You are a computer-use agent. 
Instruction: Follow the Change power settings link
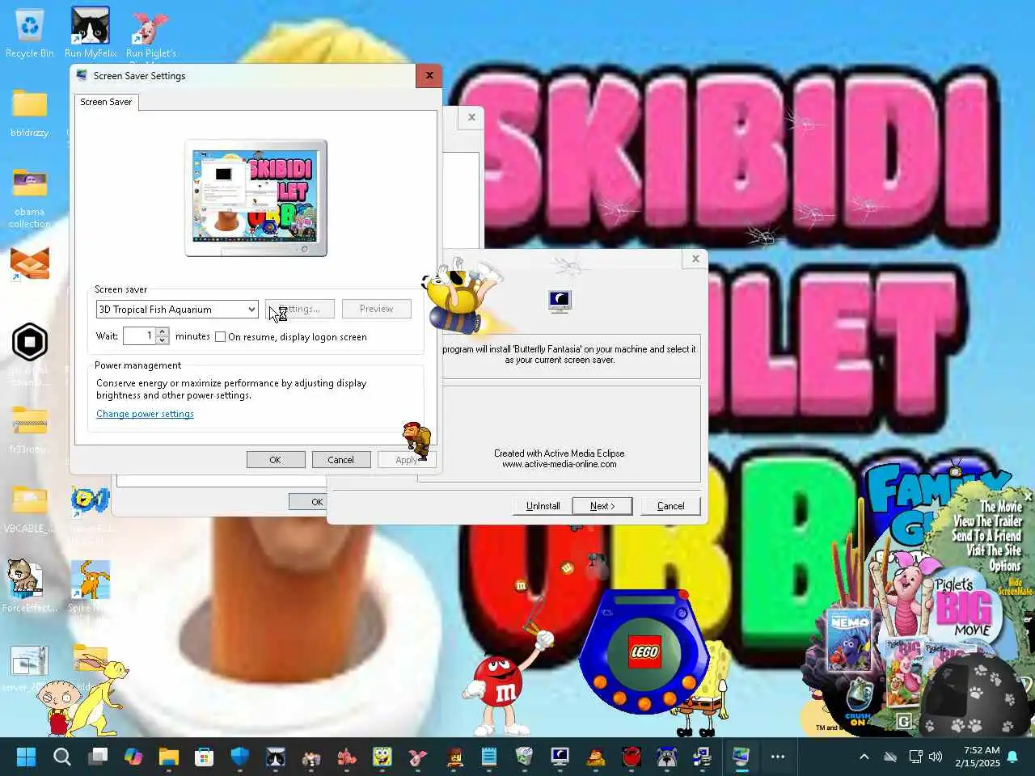coord(145,414)
